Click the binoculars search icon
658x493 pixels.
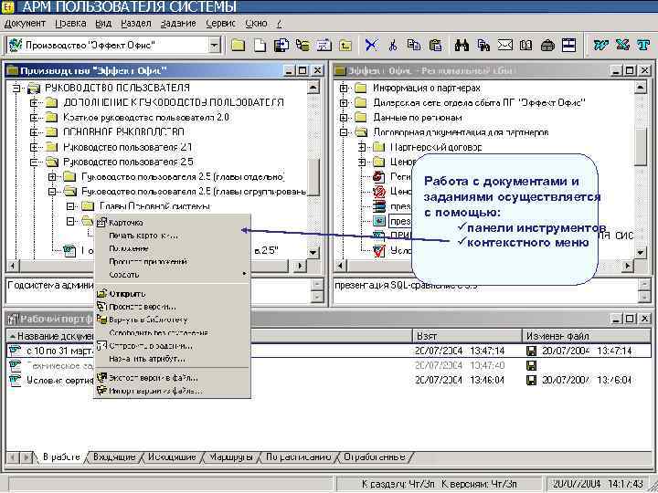click(x=462, y=45)
